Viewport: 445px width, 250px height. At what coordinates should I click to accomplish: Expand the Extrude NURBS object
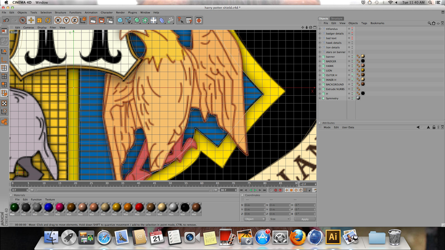(320, 89)
